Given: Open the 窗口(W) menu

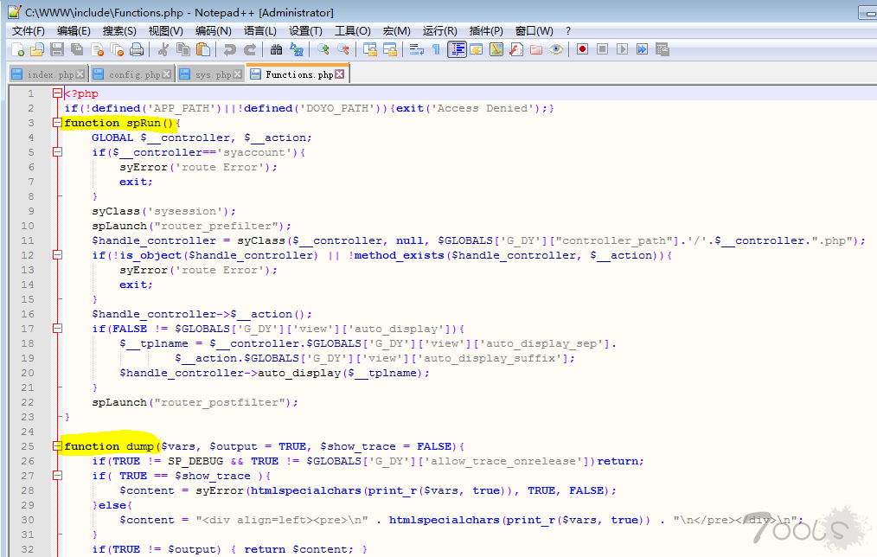Looking at the screenshot, I should (535, 31).
